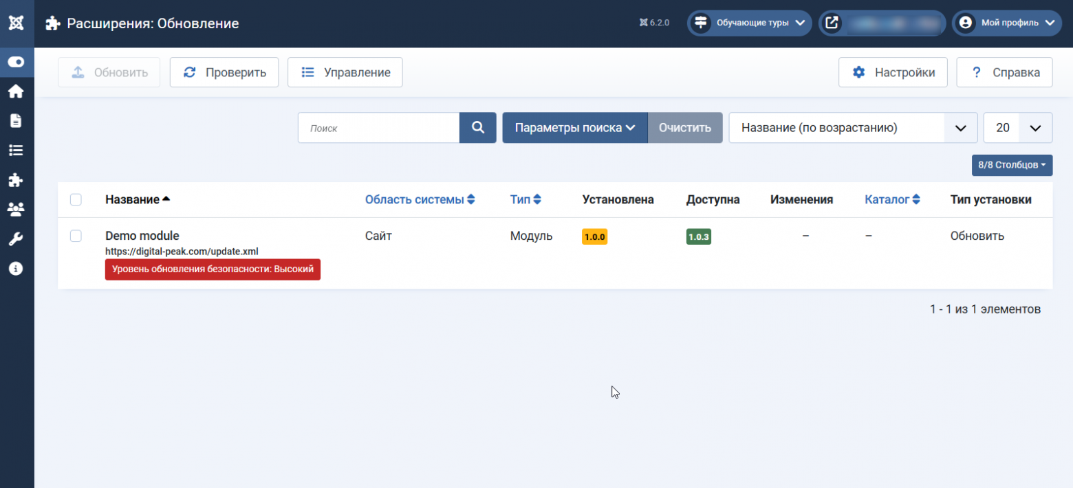Click the Сайт cell
The image size is (1073, 488).
click(378, 236)
